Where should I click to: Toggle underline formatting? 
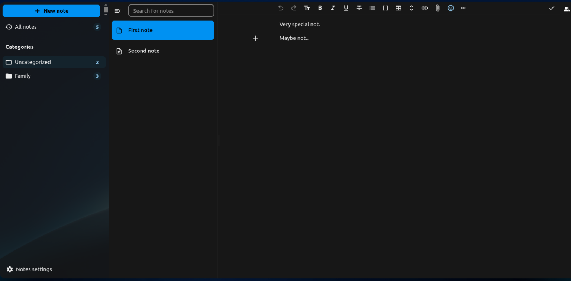pyautogui.click(x=346, y=8)
